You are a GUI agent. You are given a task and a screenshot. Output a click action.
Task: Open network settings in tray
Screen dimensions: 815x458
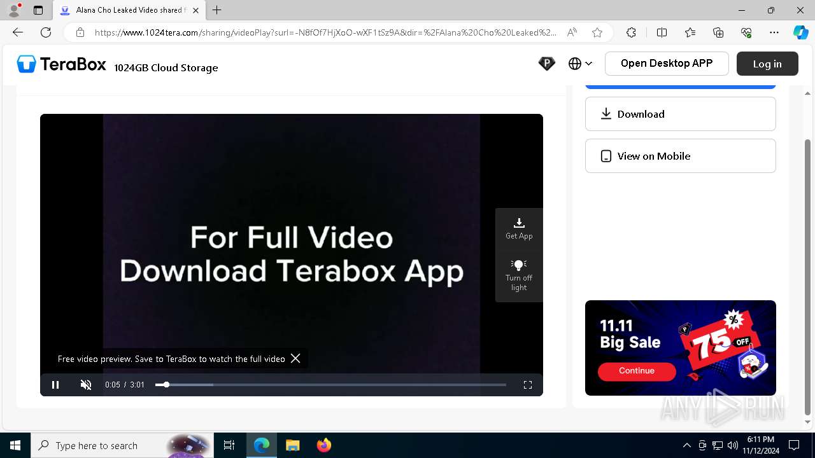point(718,445)
